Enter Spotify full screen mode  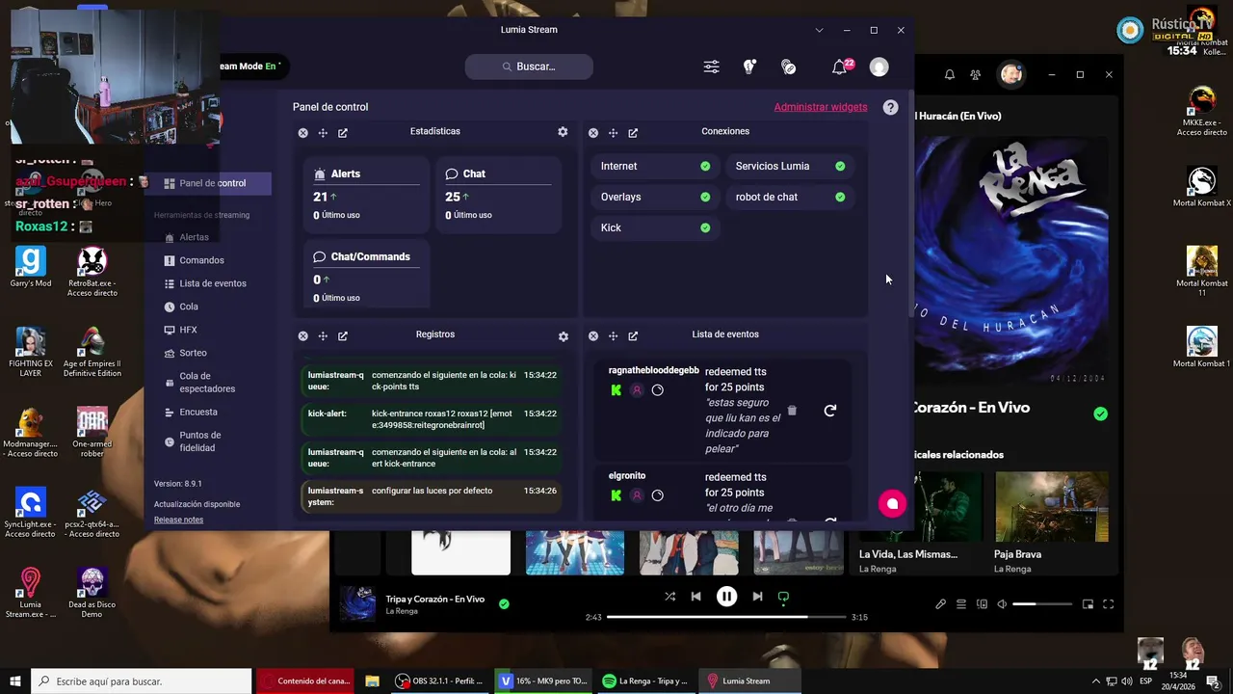(1108, 604)
